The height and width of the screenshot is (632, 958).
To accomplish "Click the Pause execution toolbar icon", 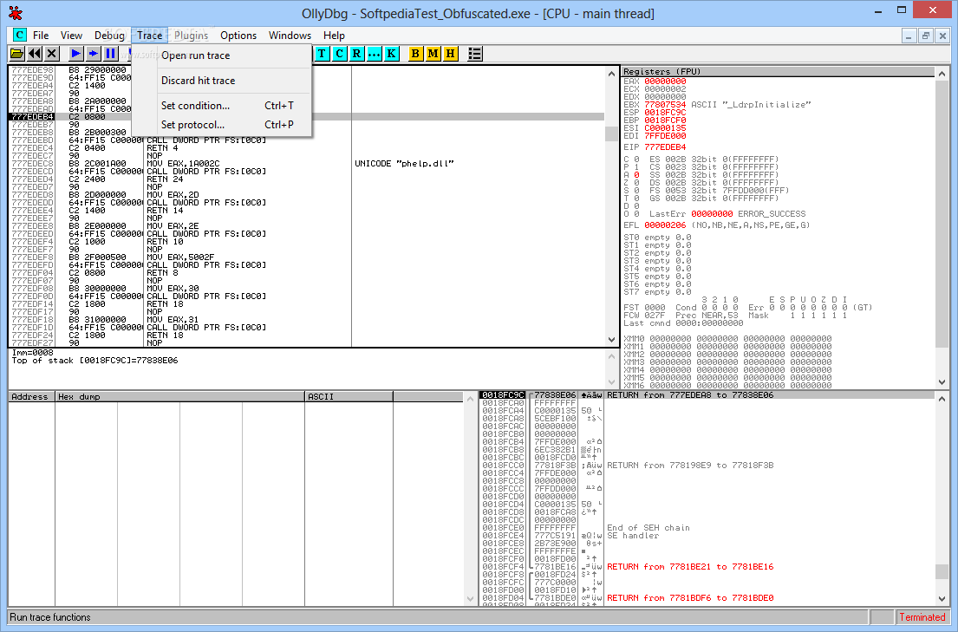I will click(110, 54).
